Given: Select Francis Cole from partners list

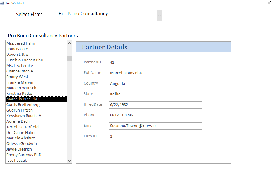Looking at the screenshot, I should [17, 49].
